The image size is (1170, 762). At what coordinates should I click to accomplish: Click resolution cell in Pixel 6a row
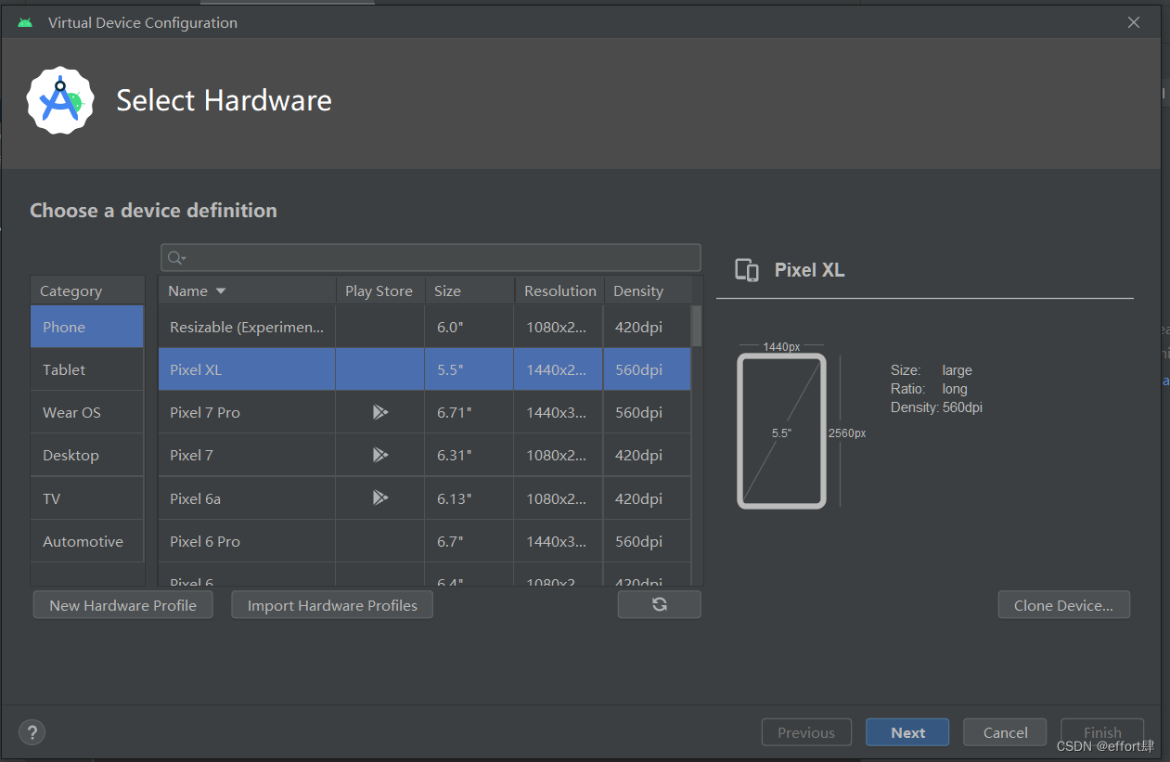coord(559,498)
